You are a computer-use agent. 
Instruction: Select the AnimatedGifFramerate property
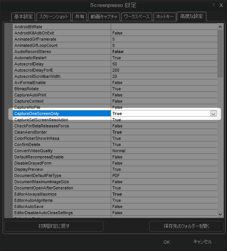[x=62, y=39]
